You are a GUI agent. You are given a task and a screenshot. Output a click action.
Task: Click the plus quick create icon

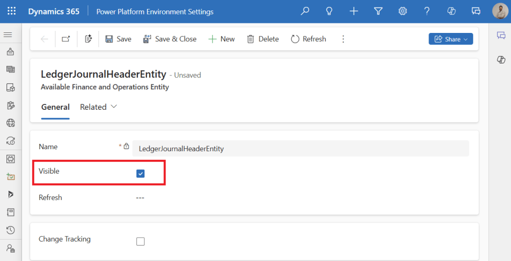(353, 11)
